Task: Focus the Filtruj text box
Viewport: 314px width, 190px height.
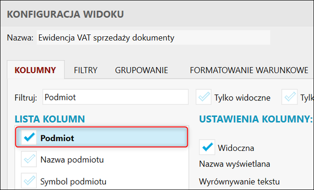Action: point(115,98)
